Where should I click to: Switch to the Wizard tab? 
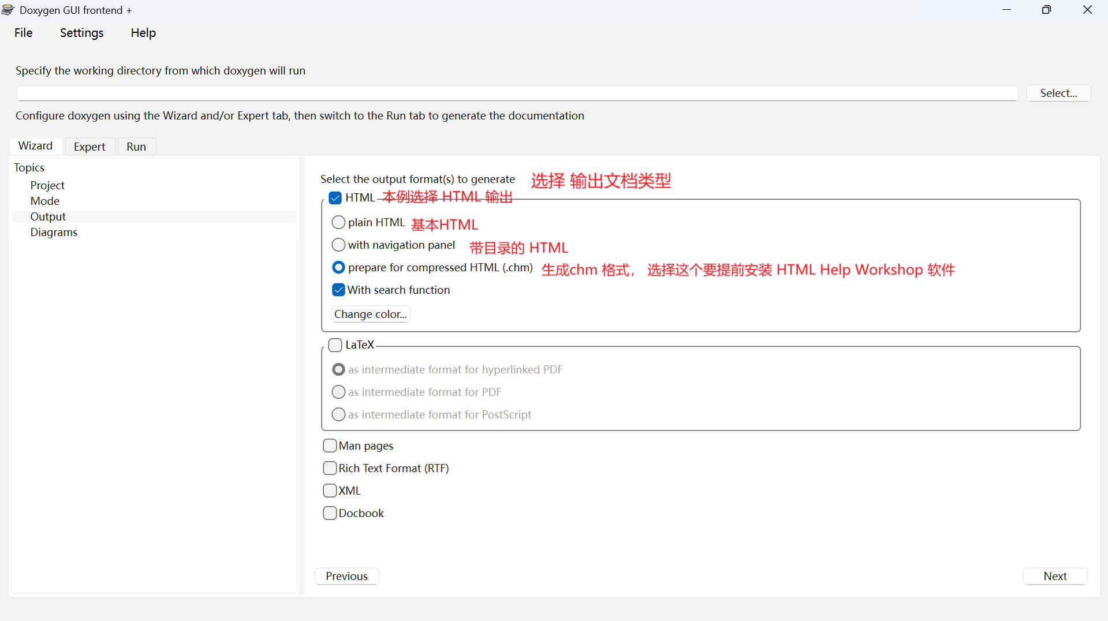click(36, 146)
